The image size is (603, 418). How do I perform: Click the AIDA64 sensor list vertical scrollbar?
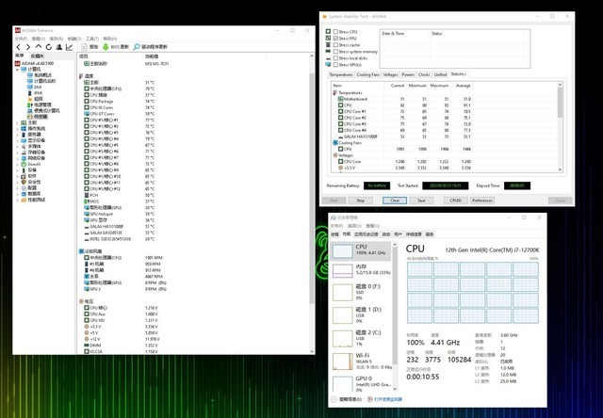312,187
